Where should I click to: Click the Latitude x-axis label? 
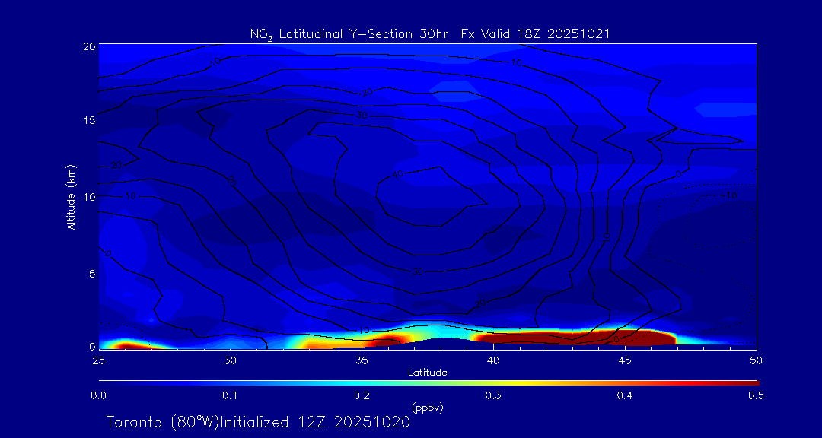427,373
